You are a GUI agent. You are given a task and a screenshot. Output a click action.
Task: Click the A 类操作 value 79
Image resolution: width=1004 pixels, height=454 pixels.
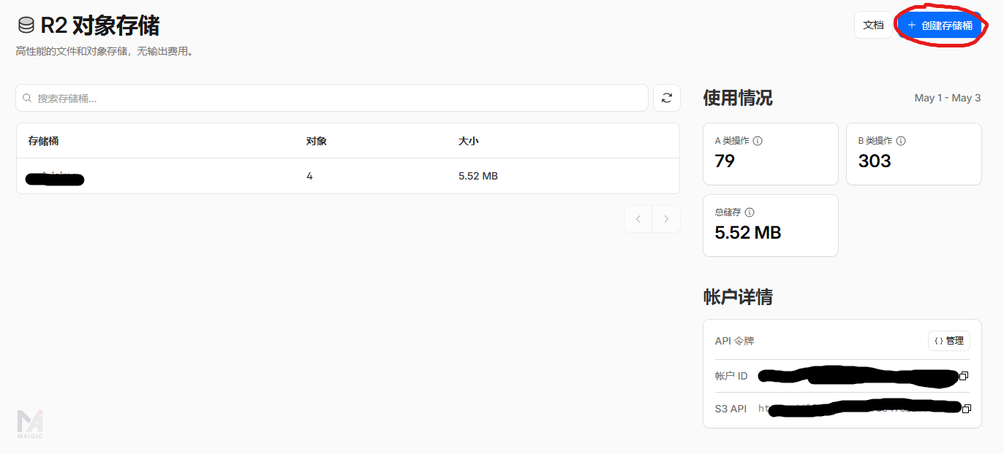pos(725,161)
